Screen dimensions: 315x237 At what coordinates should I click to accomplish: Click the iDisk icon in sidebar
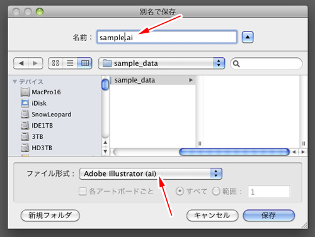[25, 103]
